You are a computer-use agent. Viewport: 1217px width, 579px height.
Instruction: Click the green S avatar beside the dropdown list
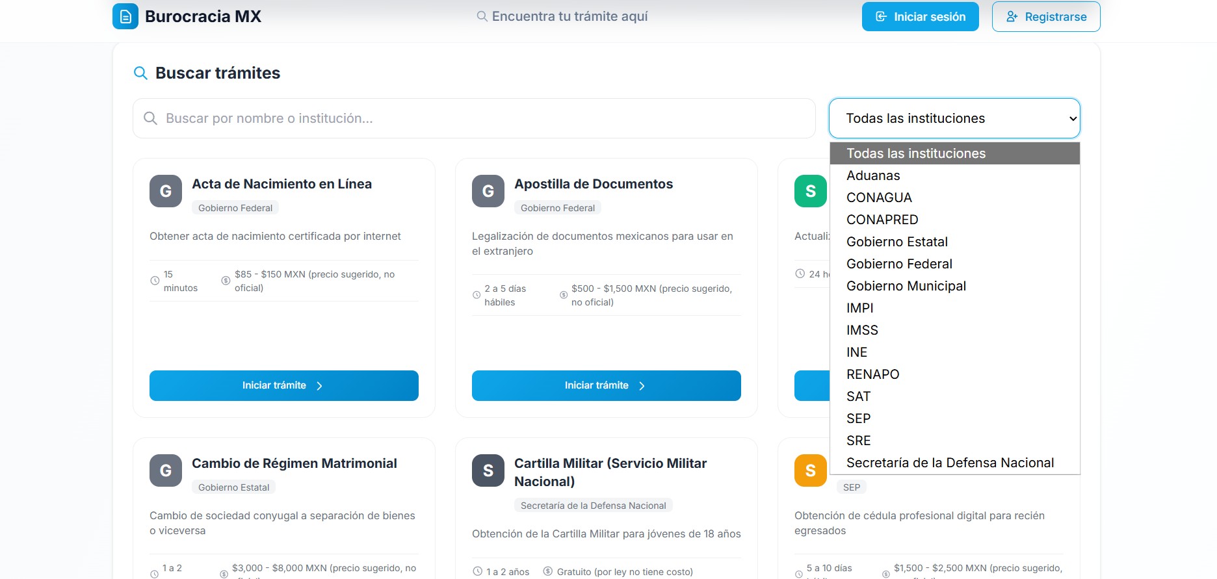[x=811, y=191]
